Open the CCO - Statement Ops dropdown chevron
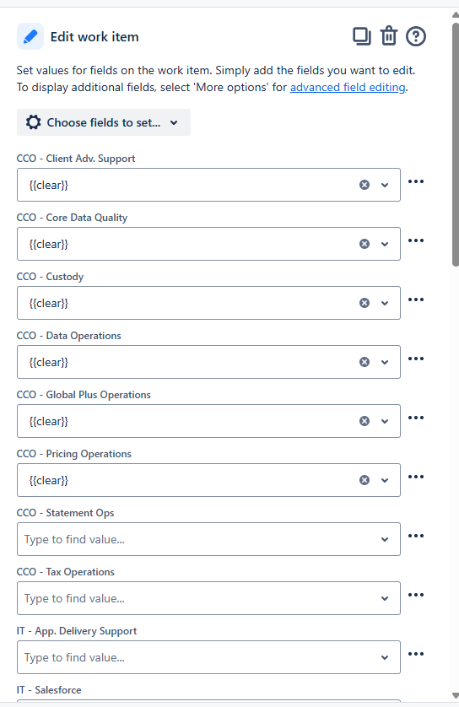Viewport: 459px width, 707px height. [x=385, y=539]
